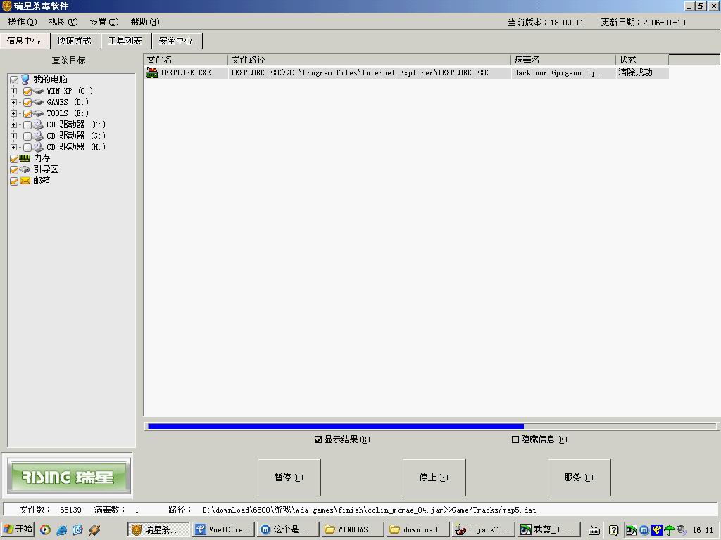Expand the WIN XP (C:) tree node

coord(13,91)
